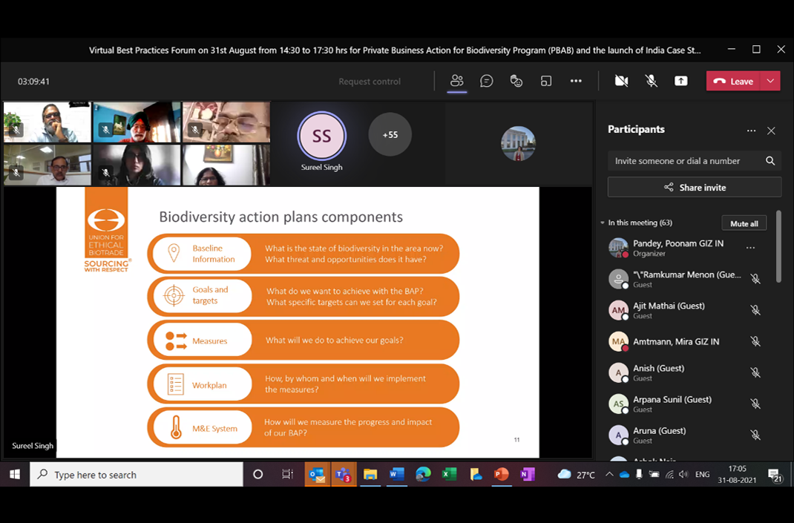Click the Mute all button
The image size is (794, 523).
(744, 223)
